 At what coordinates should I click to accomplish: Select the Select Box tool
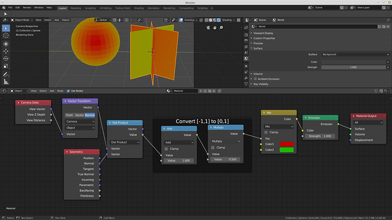(6, 28)
